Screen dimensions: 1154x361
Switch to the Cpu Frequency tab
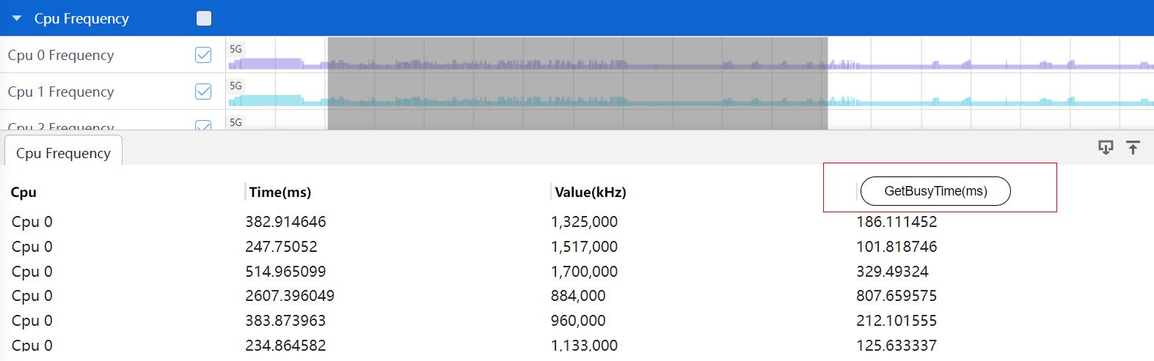pyautogui.click(x=63, y=153)
